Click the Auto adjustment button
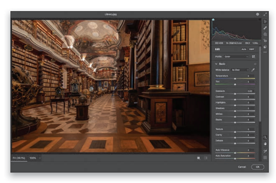This screenshot has height=183, width=276. [244, 49]
